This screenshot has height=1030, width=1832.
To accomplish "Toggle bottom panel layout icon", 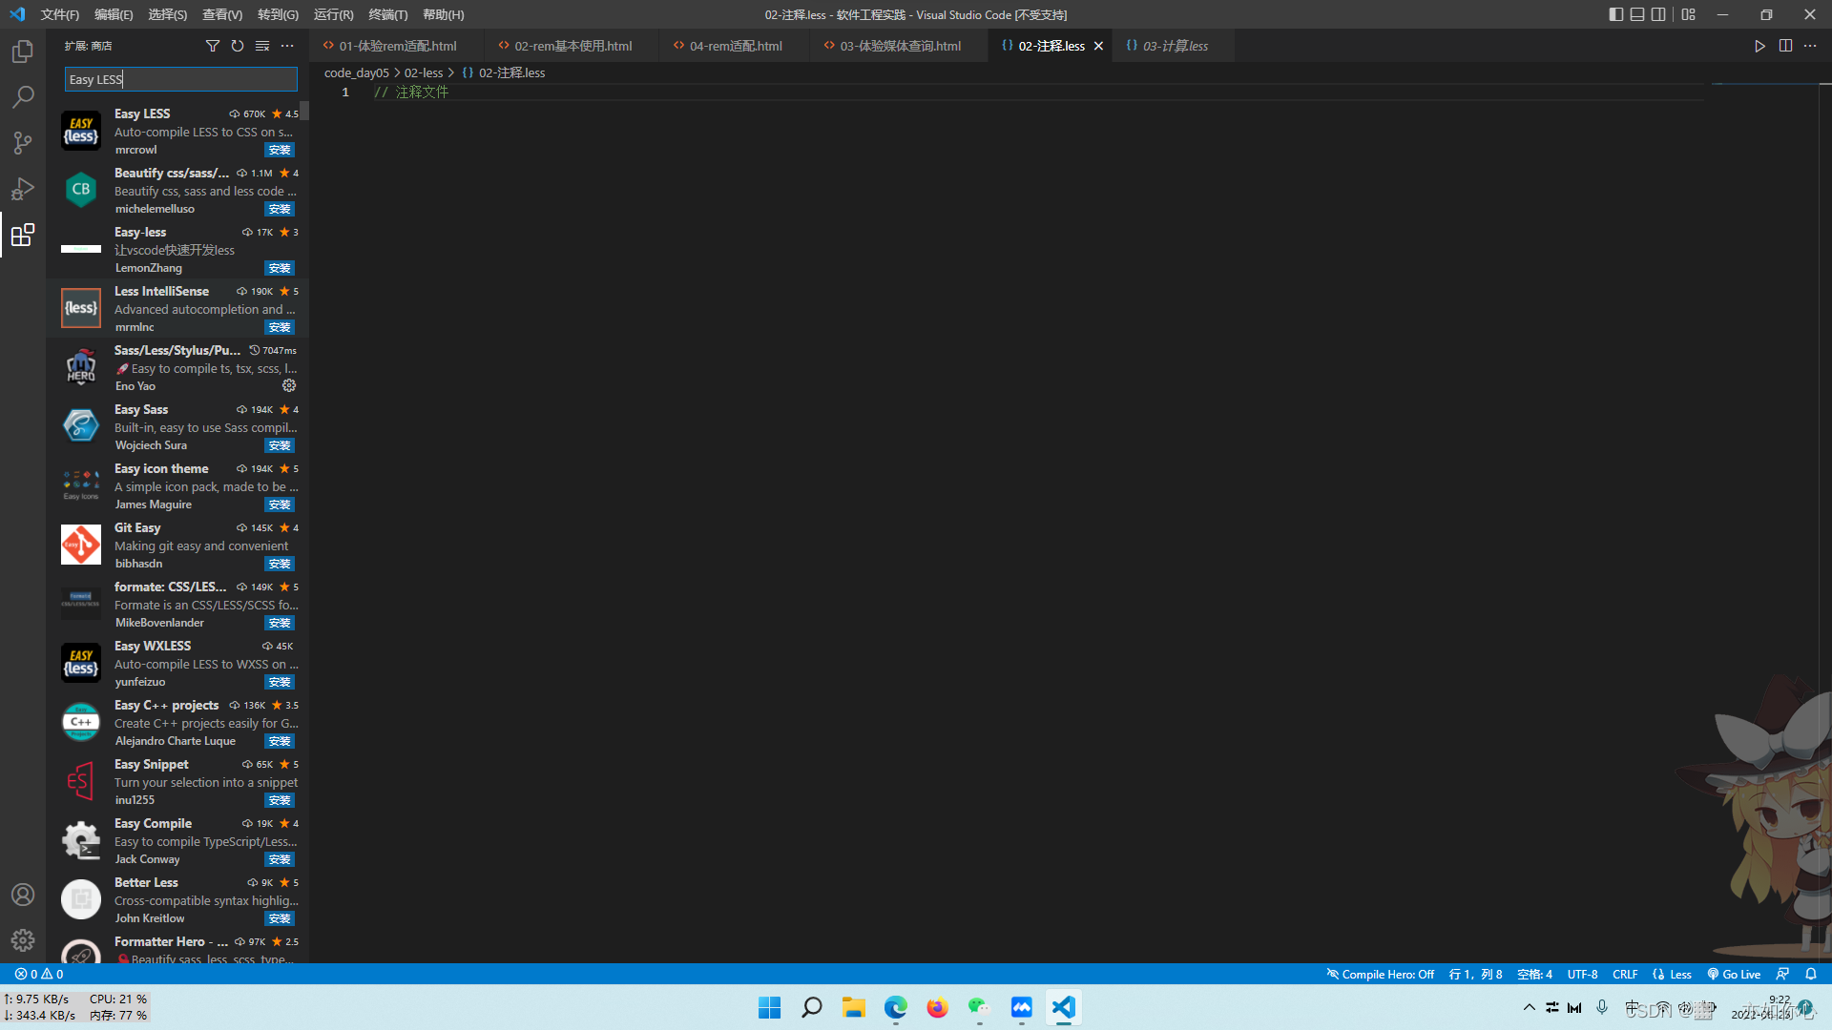I will [1637, 14].
